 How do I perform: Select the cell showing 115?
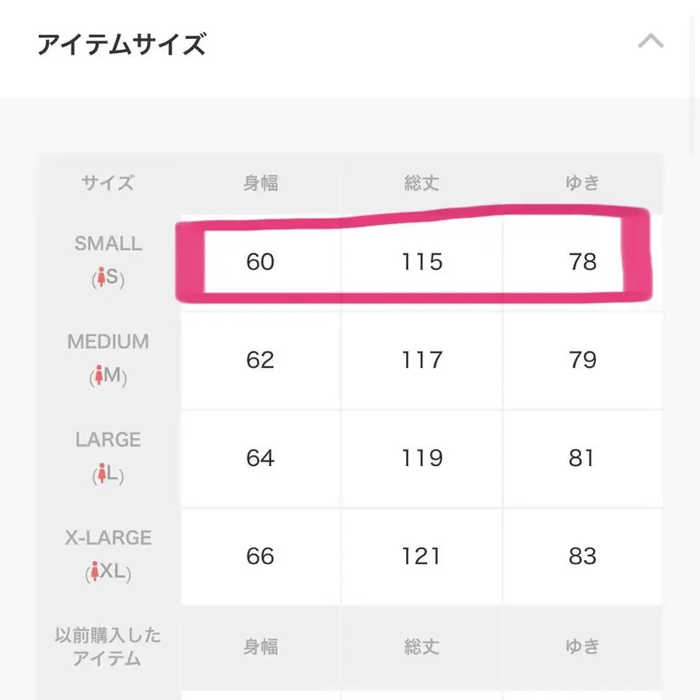(422, 262)
